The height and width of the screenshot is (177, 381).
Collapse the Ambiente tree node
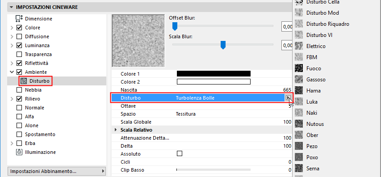[12, 72]
